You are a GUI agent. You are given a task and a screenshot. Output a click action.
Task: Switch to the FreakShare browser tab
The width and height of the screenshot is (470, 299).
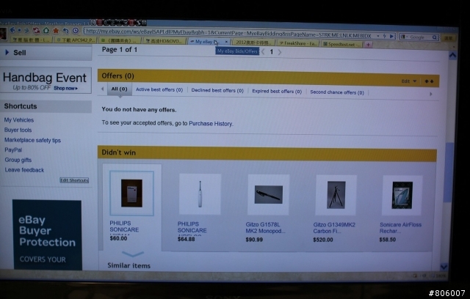298,43
